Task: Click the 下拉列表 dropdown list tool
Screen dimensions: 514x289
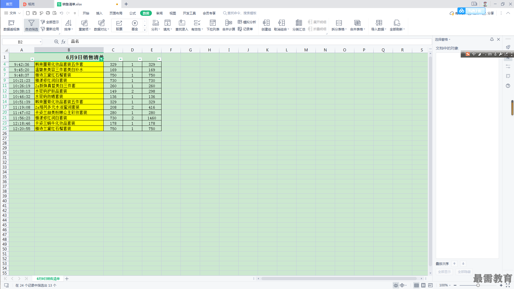Action: tap(213, 25)
